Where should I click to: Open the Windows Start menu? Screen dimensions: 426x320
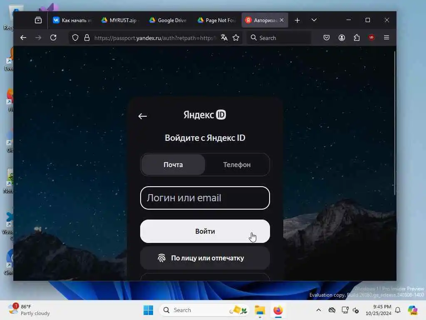(148, 310)
